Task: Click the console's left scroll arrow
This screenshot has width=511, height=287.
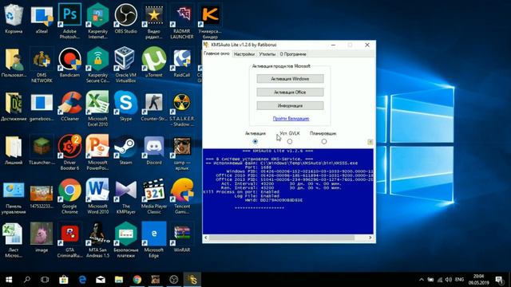Action: [x=206, y=238]
